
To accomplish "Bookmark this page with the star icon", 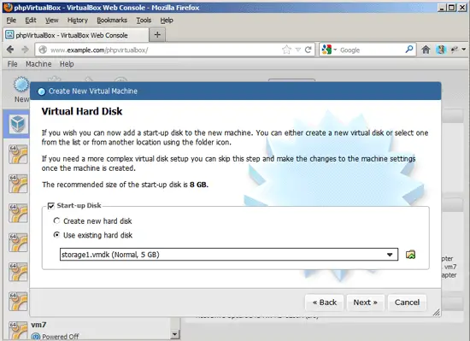I will click(x=286, y=50).
